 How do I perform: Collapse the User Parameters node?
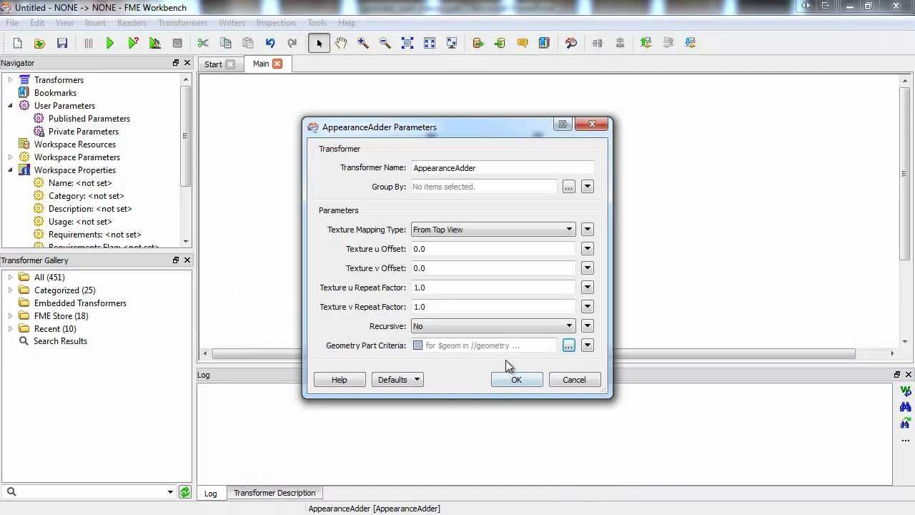coord(10,106)
